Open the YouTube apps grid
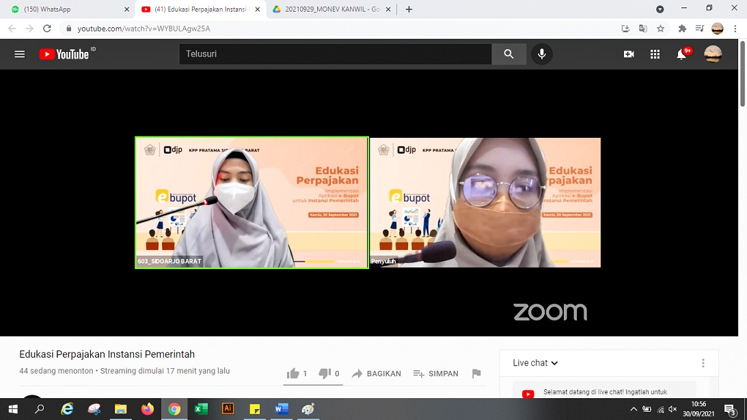 point(655,54)
